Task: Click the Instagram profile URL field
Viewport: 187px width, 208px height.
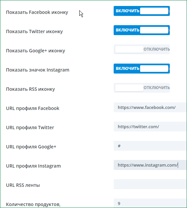Action: click(x=150, y=165)
